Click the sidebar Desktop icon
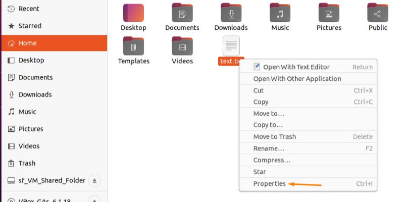404x202 pixels. coord(11,60)
